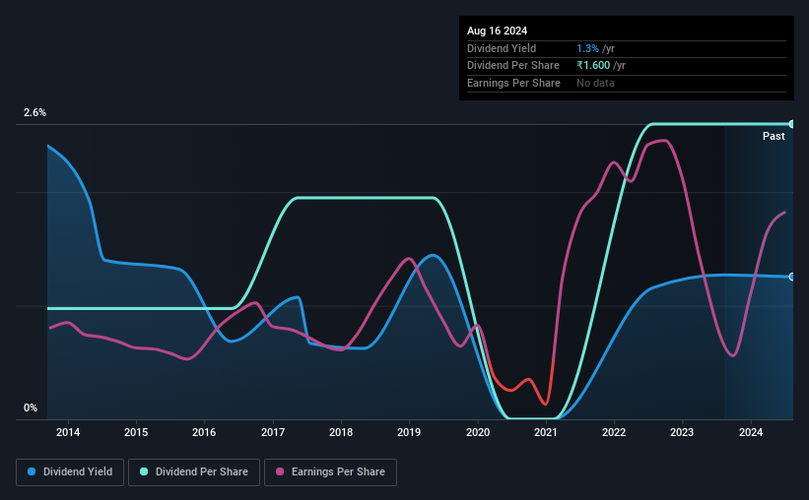Click the 2018 x-axis label
The height and width of the screenshot is (500, 809).
point(341,432)
